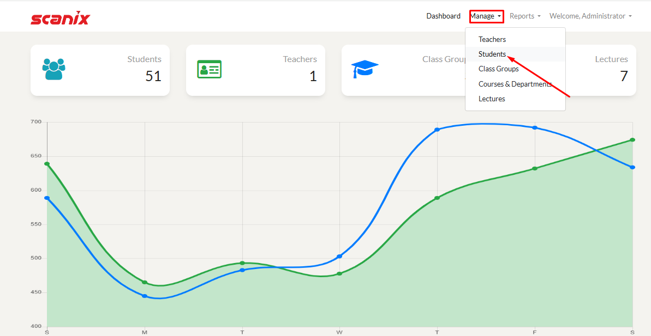
Task: Expand the Reports dropdown
Action: pos(525,16)
